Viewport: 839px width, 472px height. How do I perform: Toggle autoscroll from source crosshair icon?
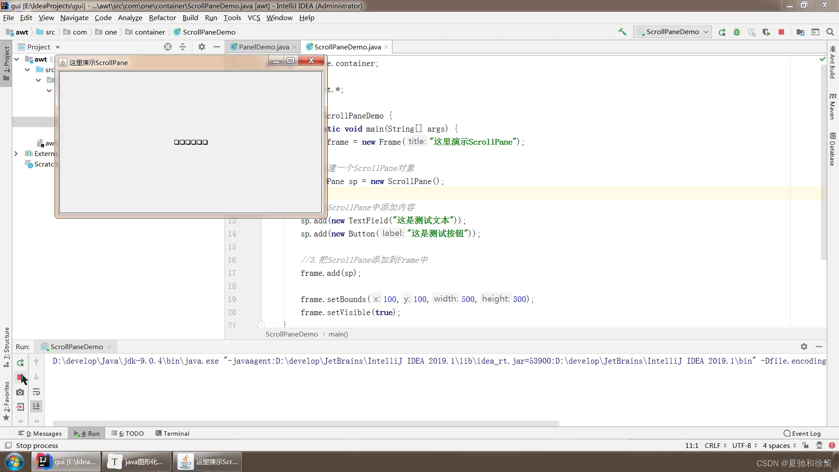168,47
